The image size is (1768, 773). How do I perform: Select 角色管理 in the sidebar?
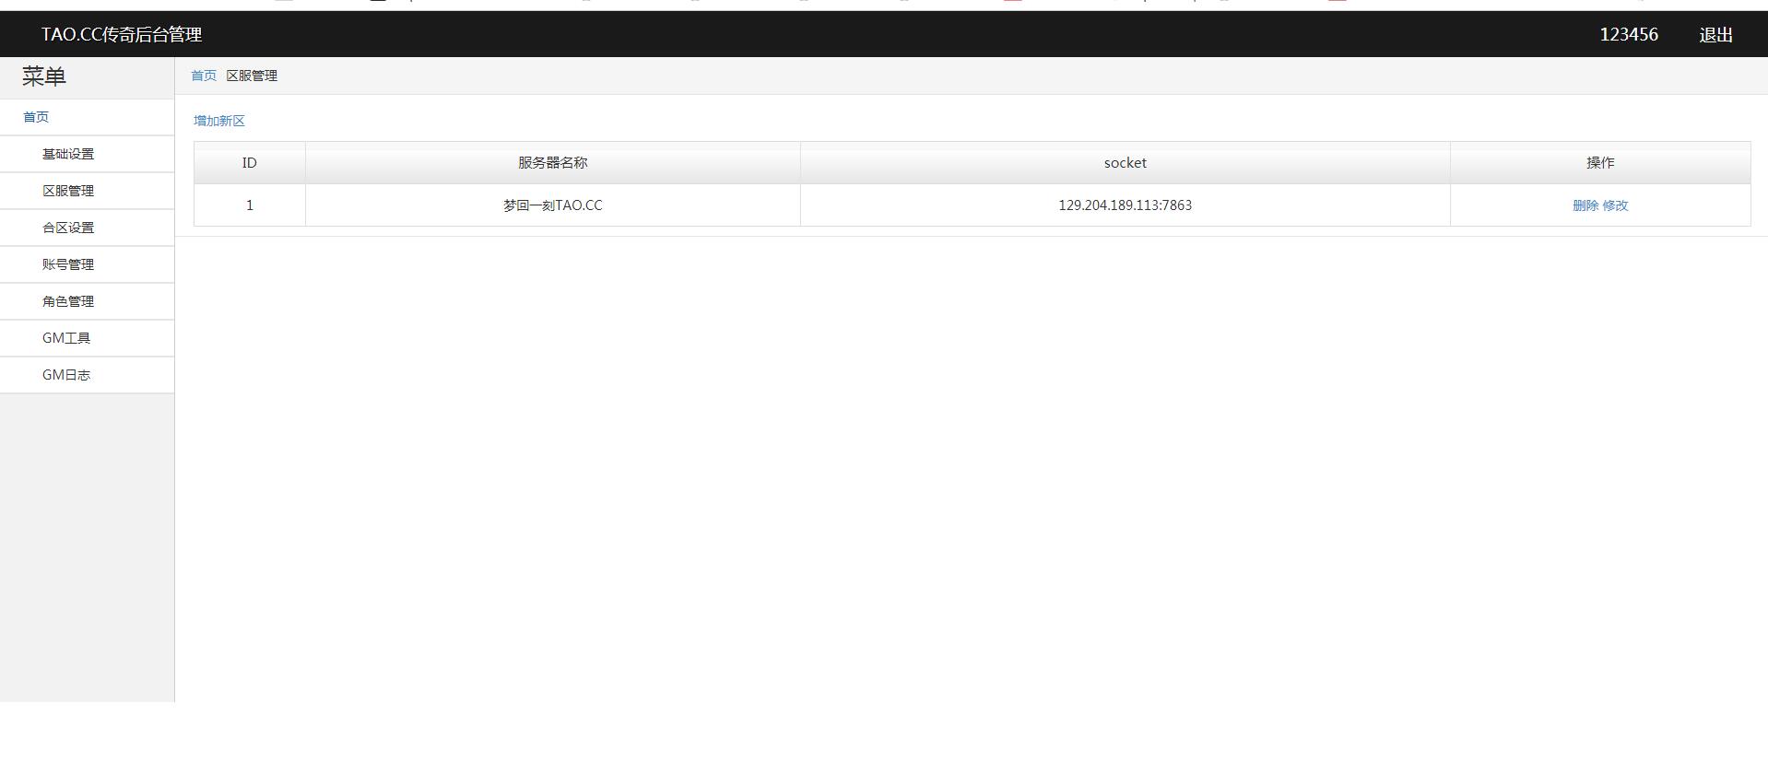(x=68, y=301)
